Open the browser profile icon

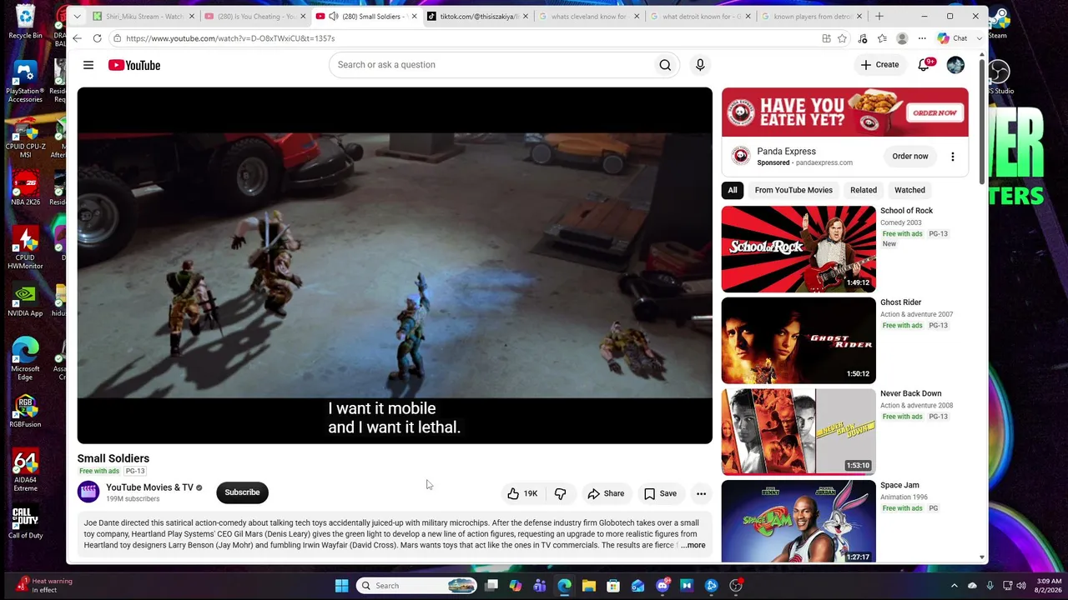[902, 38]
